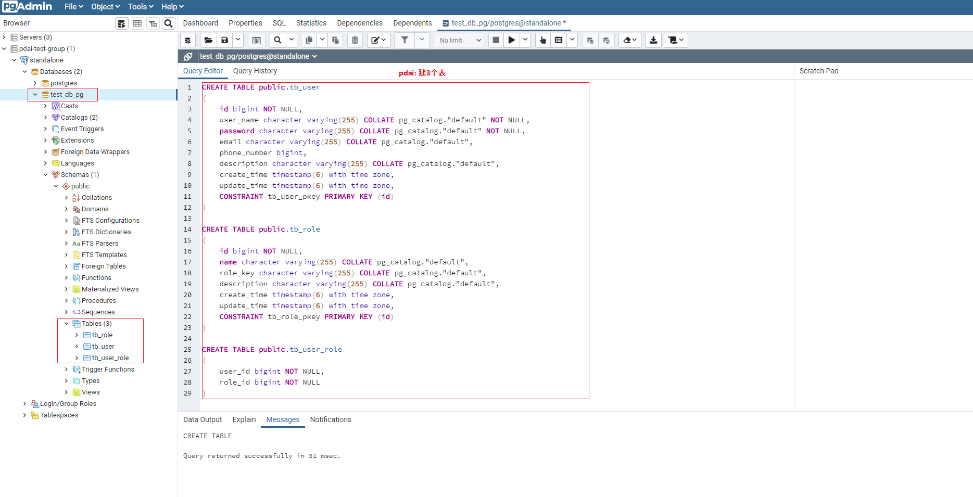Viewport: 973px width, 497px height.
Task: Expand the tb_user table node
Action: pyautogui.click(x=77, y=347)
